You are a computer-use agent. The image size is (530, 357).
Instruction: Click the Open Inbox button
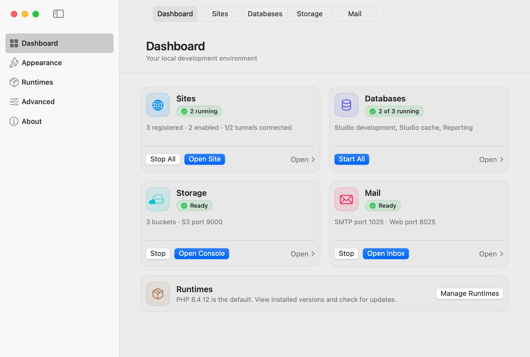click(x=386, y=253)
